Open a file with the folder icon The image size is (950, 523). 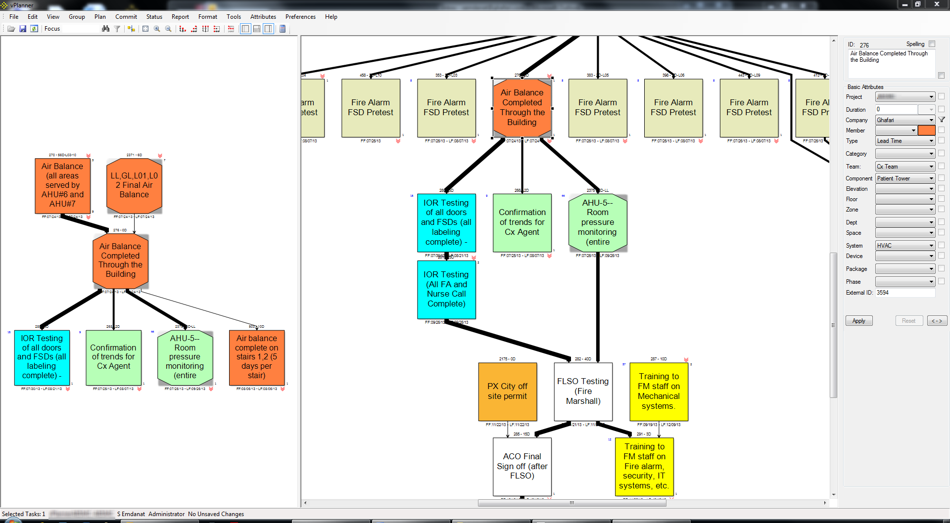11,29
